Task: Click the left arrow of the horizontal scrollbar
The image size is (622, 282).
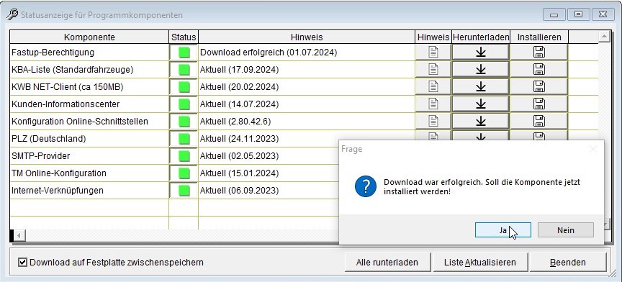Action: coord(19,235)
